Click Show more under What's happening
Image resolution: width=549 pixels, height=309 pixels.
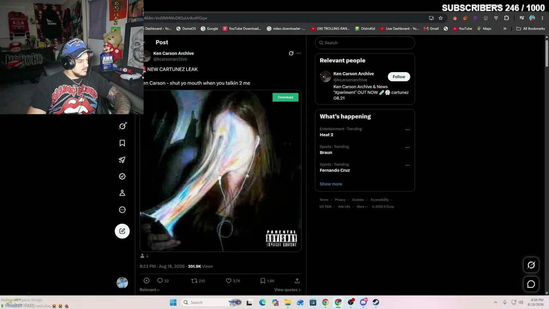(x=331, y=184)
